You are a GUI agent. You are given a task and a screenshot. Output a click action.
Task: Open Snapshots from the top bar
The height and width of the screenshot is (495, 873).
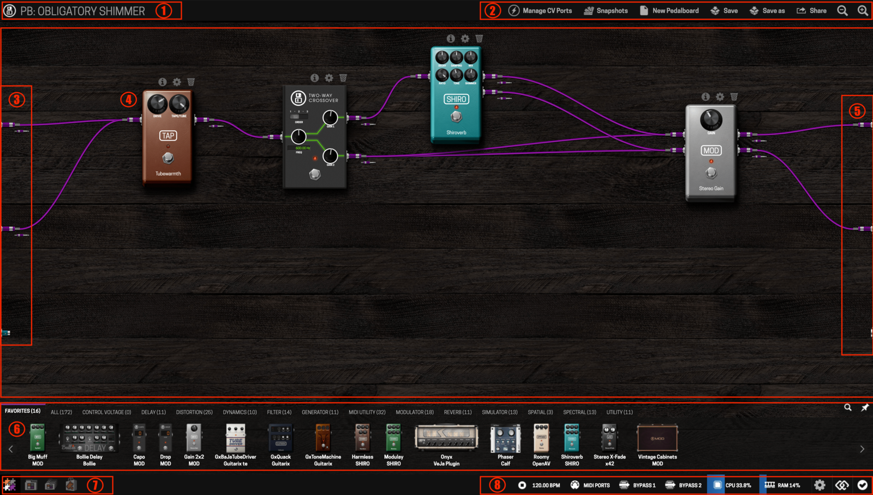tap(606, 11)
